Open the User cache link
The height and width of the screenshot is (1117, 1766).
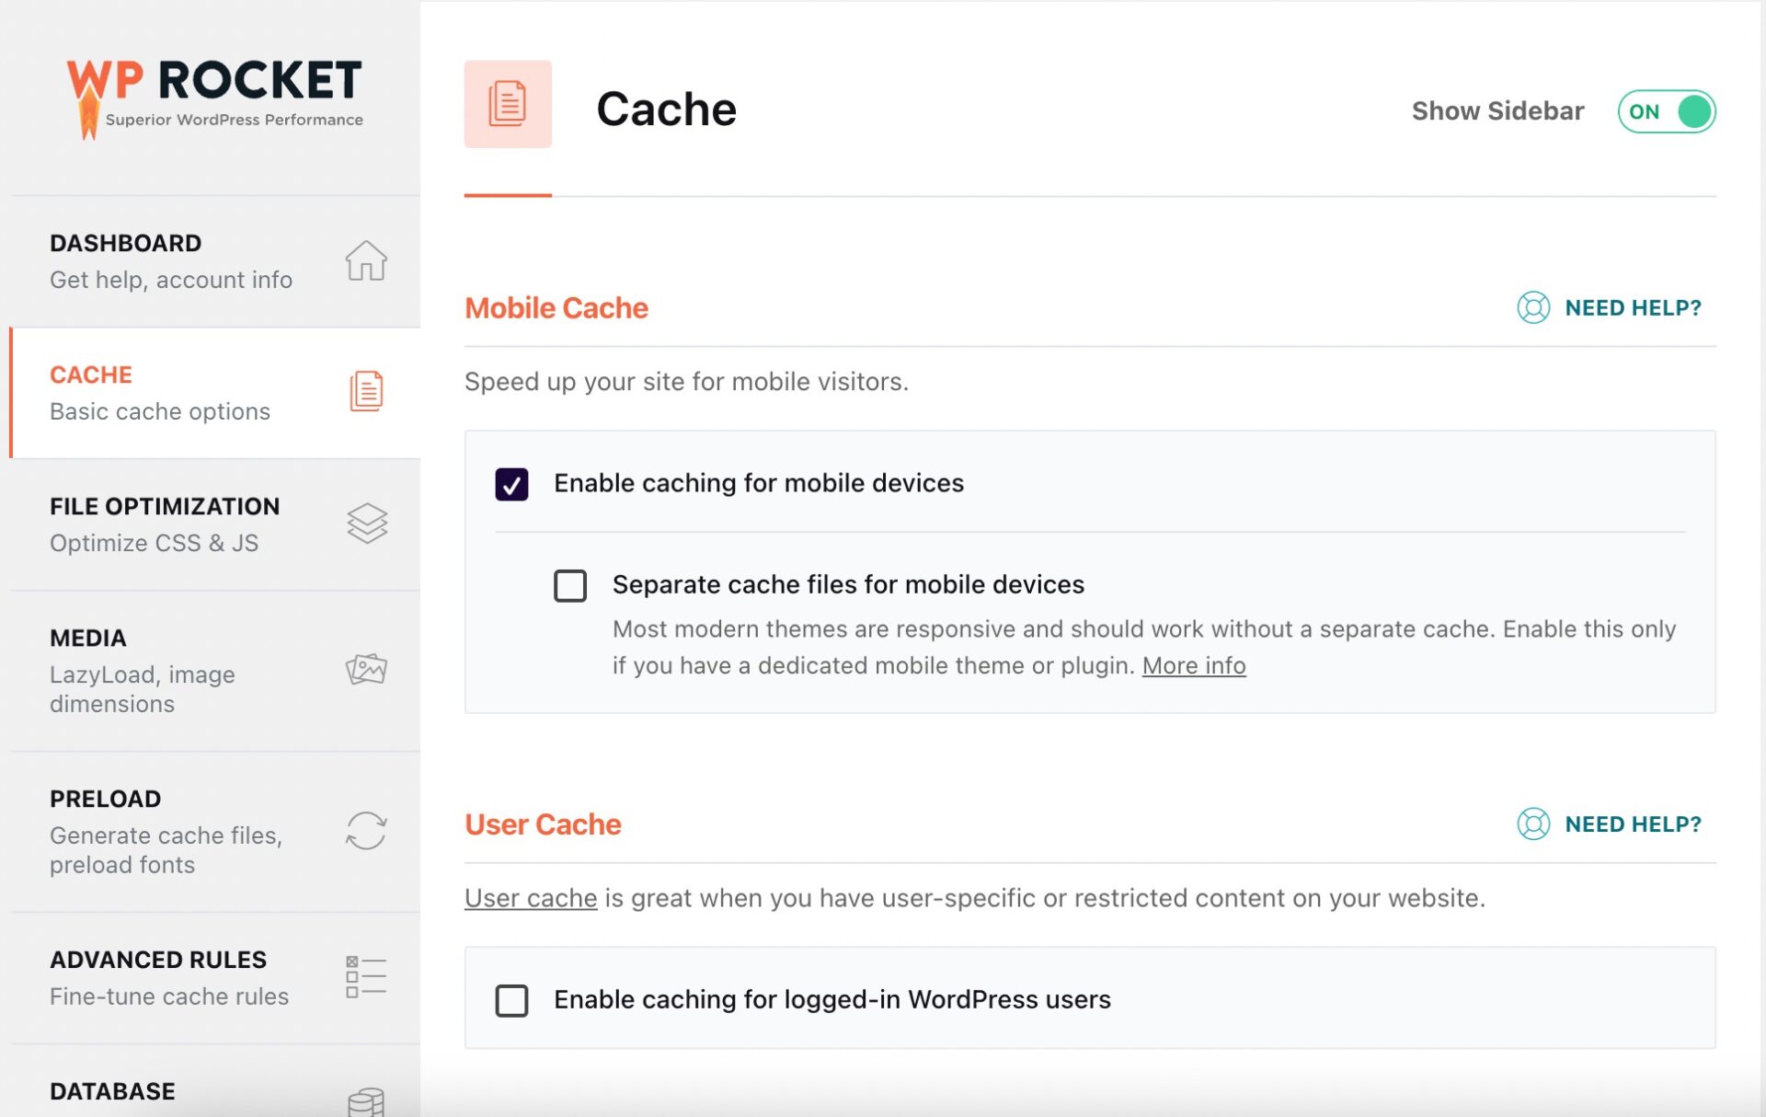click(x=530, y=897)
